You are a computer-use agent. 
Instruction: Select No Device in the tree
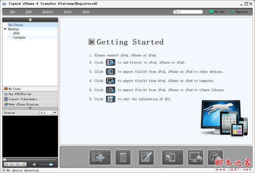click(15, 25)
